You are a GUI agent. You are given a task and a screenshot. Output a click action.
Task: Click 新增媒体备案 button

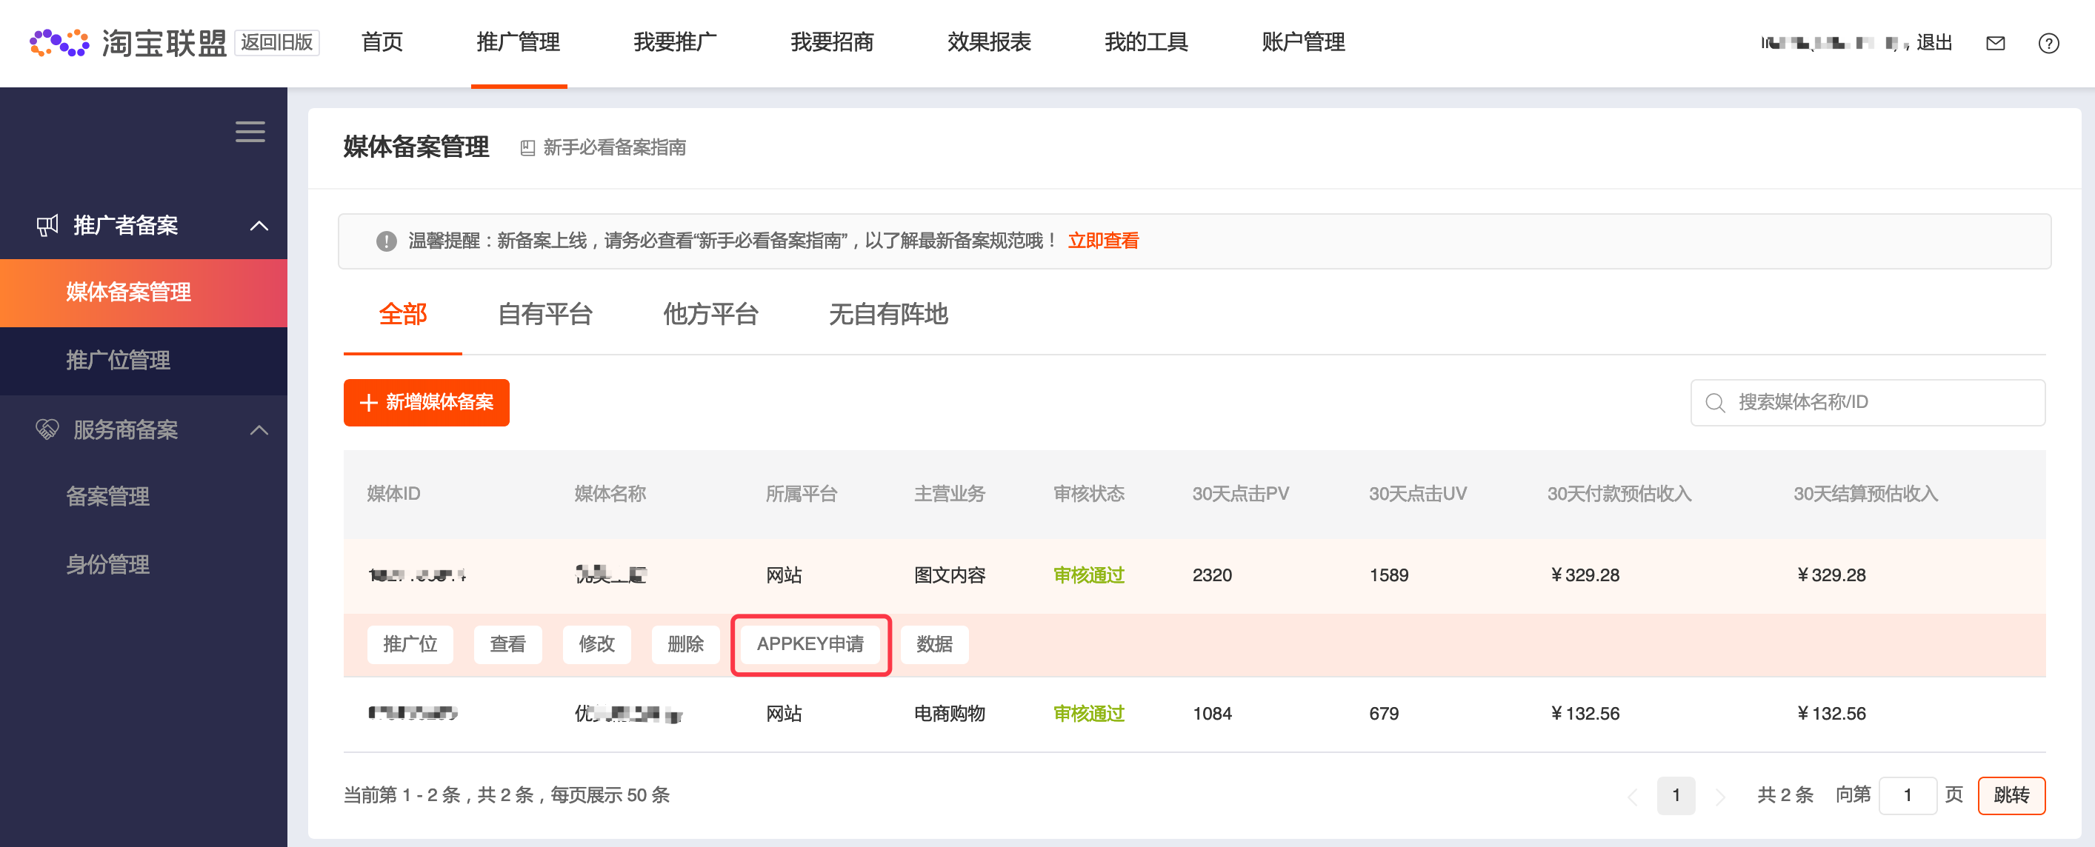tap(426, 402)
